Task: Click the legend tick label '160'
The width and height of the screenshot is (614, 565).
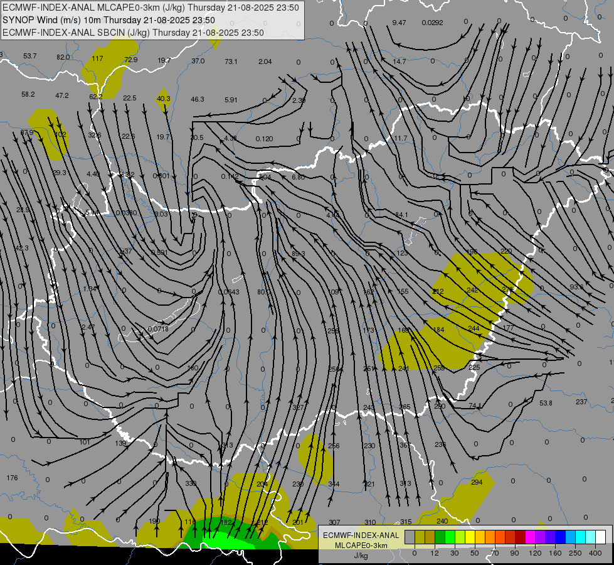Action: pyautogui.click(x=555, y=553)
